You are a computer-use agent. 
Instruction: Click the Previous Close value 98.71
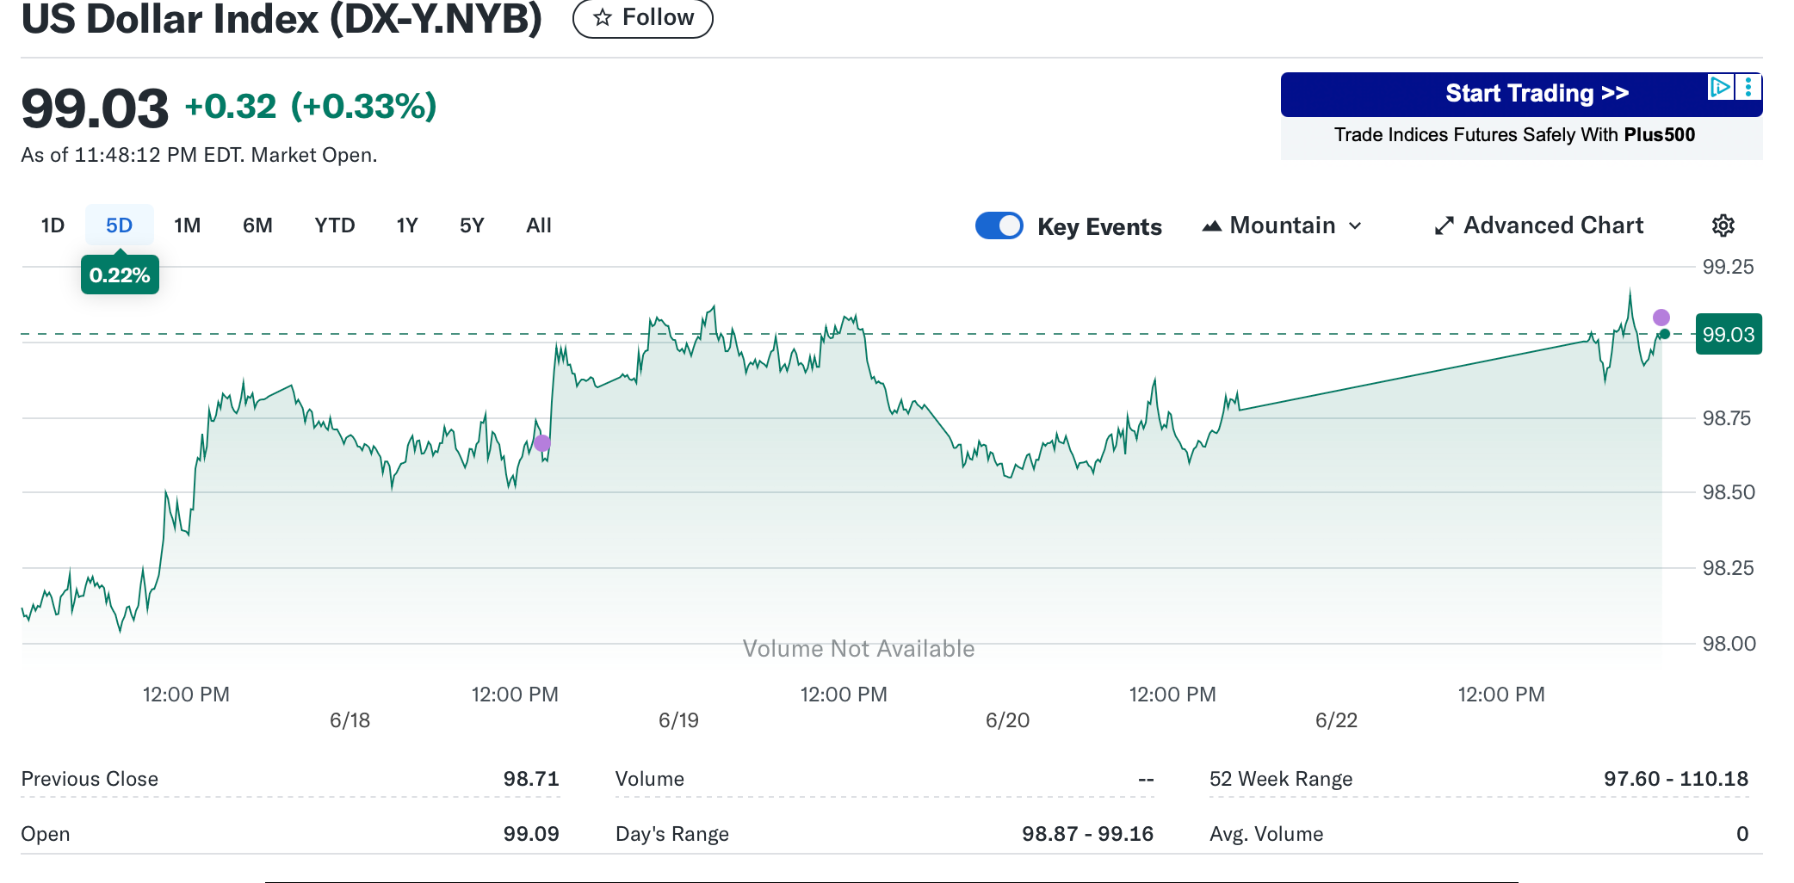(531, 779)
